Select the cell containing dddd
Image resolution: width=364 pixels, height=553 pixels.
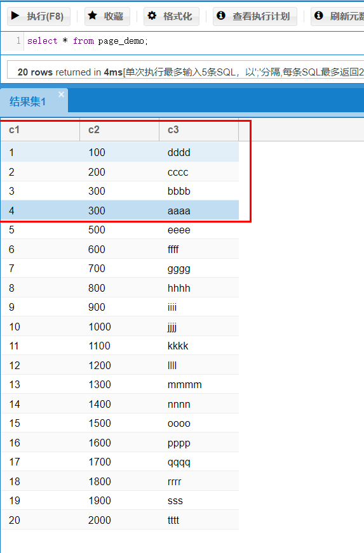(199, 152)
